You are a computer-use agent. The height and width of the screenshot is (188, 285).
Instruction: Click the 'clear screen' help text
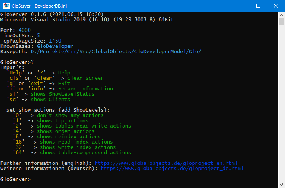[x=86, y=78]
